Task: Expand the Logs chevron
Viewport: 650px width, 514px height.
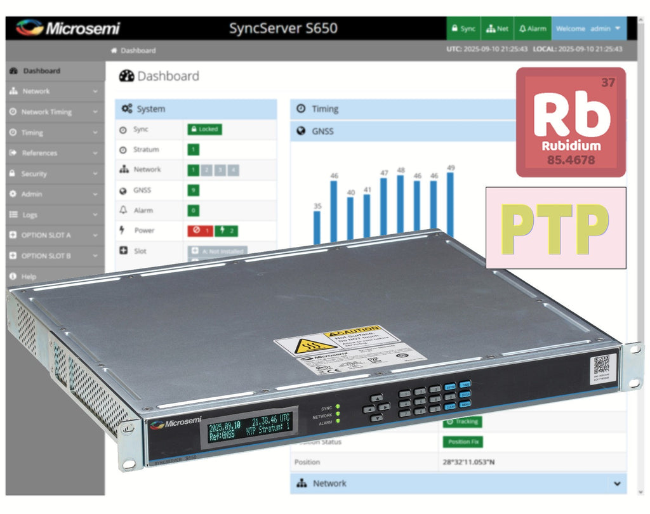Action: (x=95, y=214)
